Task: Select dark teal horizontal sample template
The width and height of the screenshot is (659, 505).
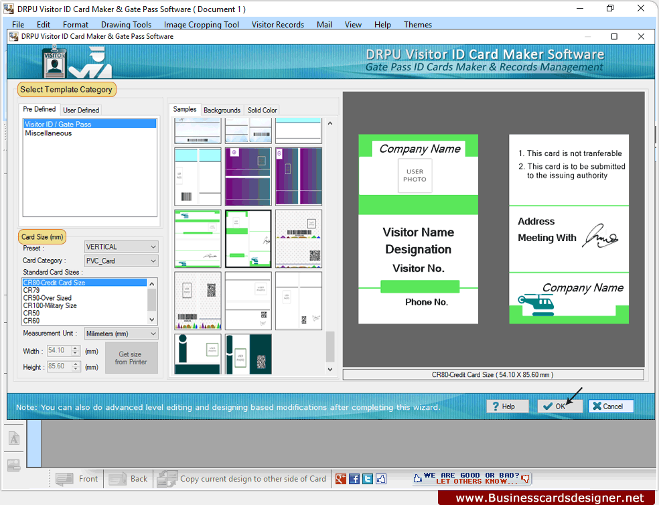Action: point(198,354)
